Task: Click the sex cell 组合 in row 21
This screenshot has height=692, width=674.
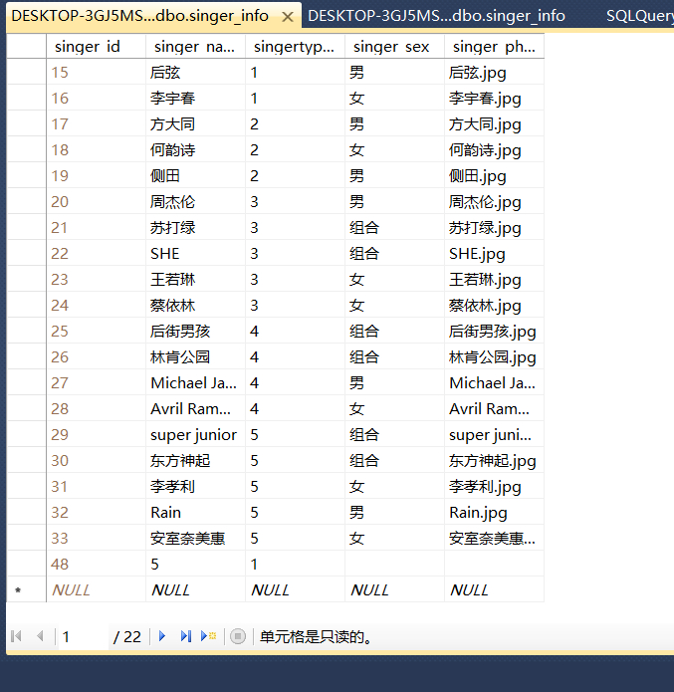Action: [394, 227]
